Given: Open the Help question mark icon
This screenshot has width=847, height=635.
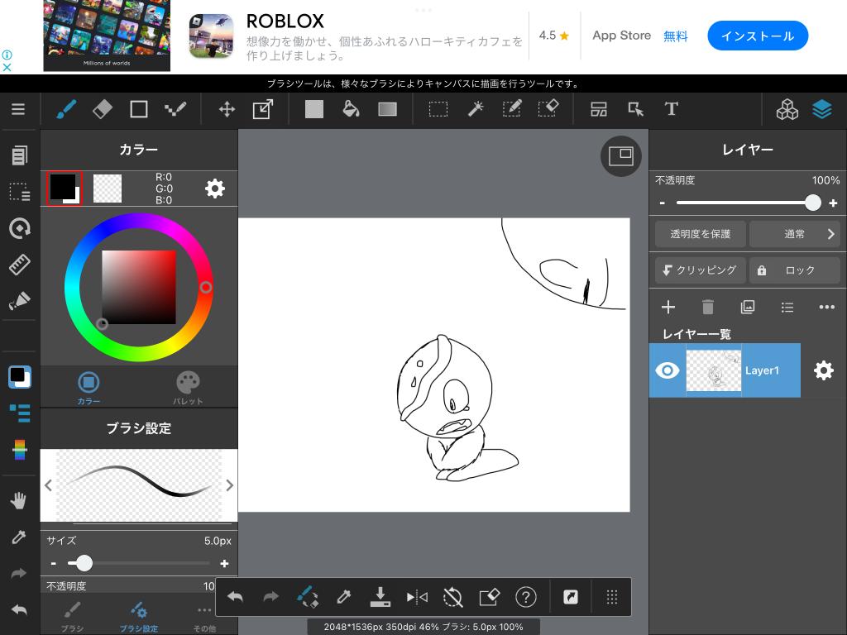Looking at the screenshot, I should point(525,597).
